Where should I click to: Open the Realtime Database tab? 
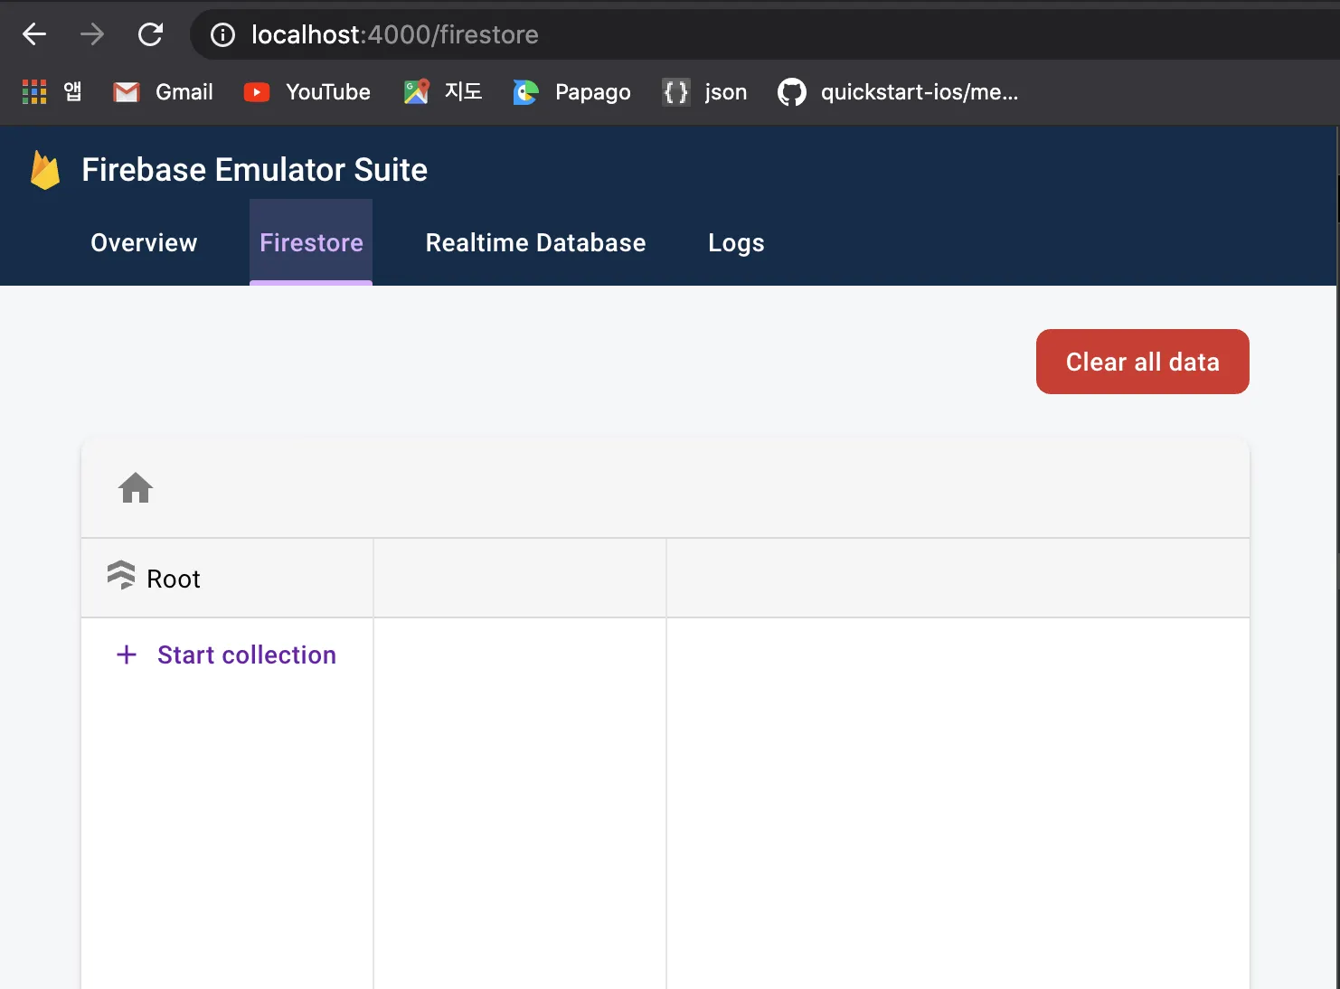click(535, 242)
